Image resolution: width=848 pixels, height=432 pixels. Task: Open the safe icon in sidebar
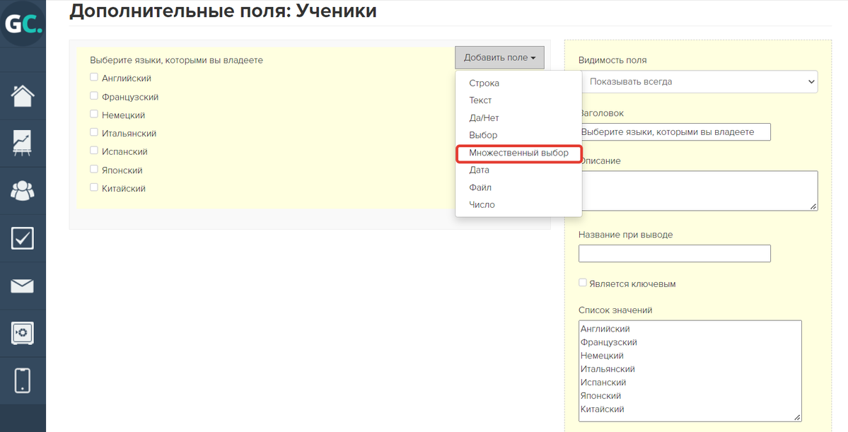[x=23, y=333]
